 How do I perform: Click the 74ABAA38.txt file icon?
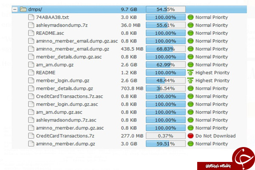pyautogui.click(x=31, y=17)
